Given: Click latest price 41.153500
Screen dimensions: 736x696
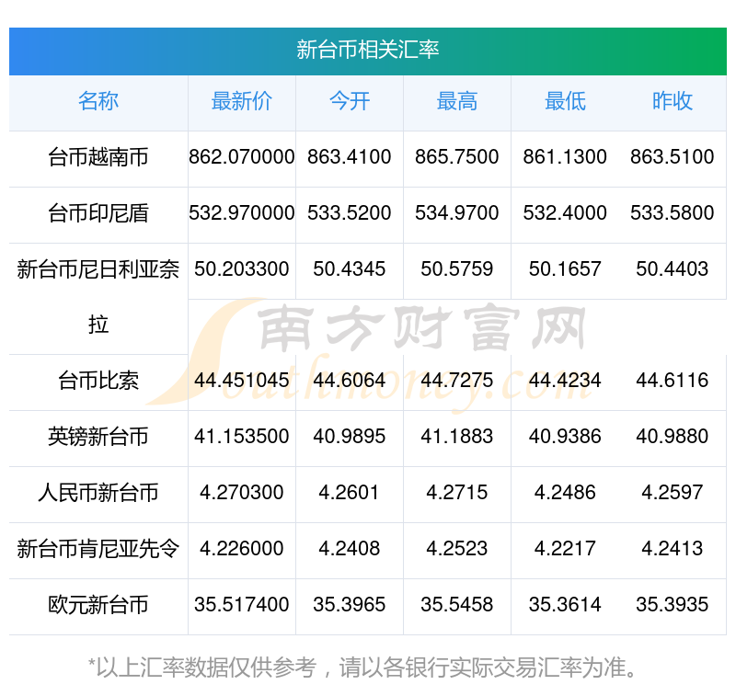Looking at the screenshot, I should click(242, 437).
